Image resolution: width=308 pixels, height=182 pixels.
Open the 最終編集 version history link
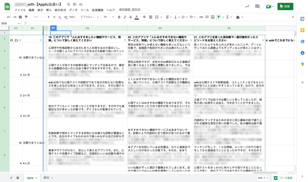pyautogui.click(x=130, y=10)
